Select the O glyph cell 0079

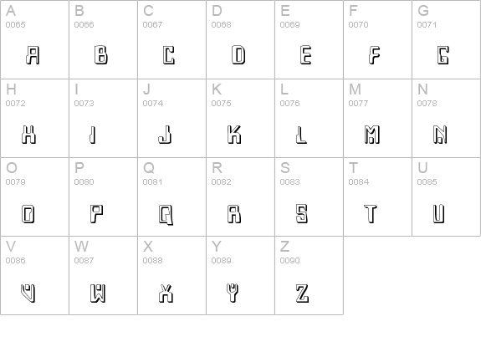34,196
